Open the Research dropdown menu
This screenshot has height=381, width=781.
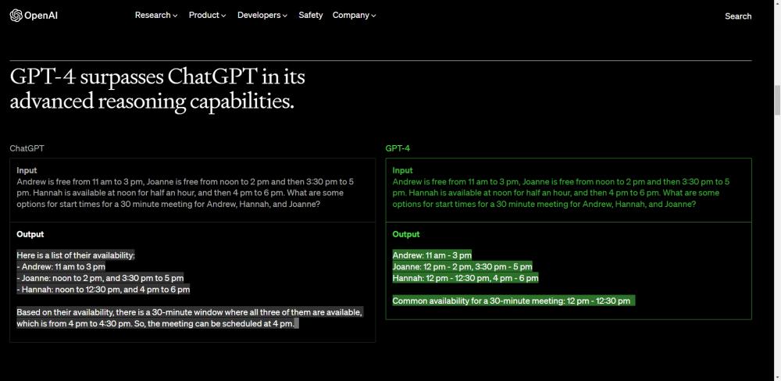156,16
